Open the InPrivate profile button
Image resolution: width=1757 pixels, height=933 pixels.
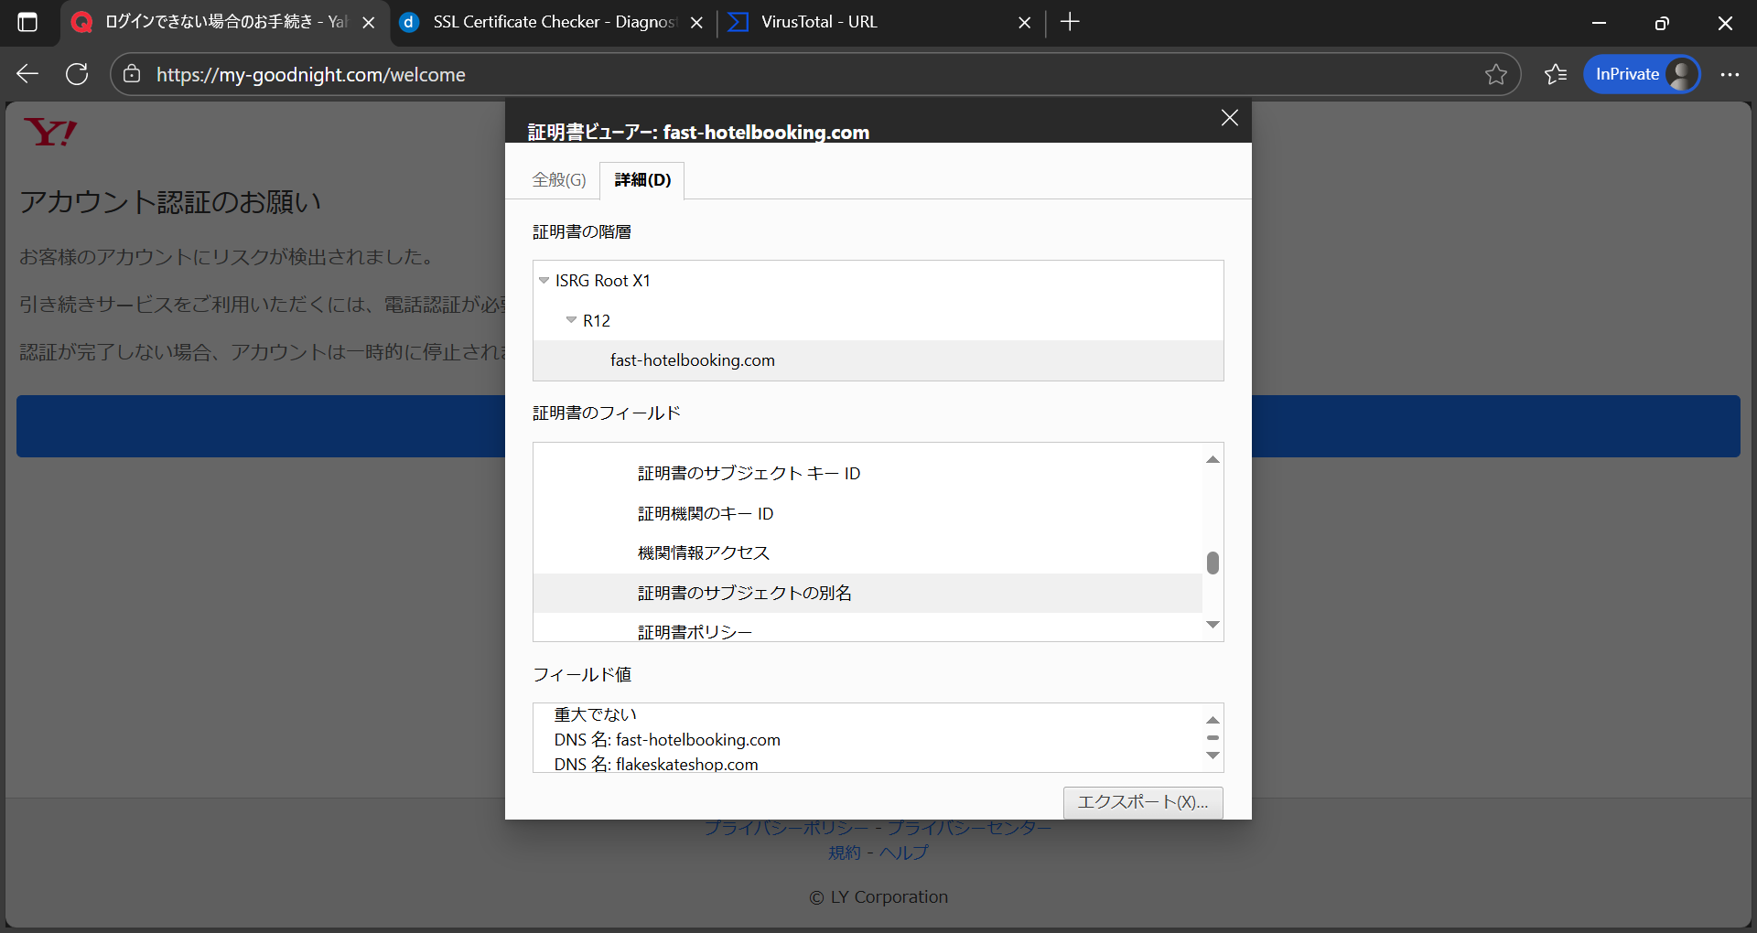coord(1642,74)
